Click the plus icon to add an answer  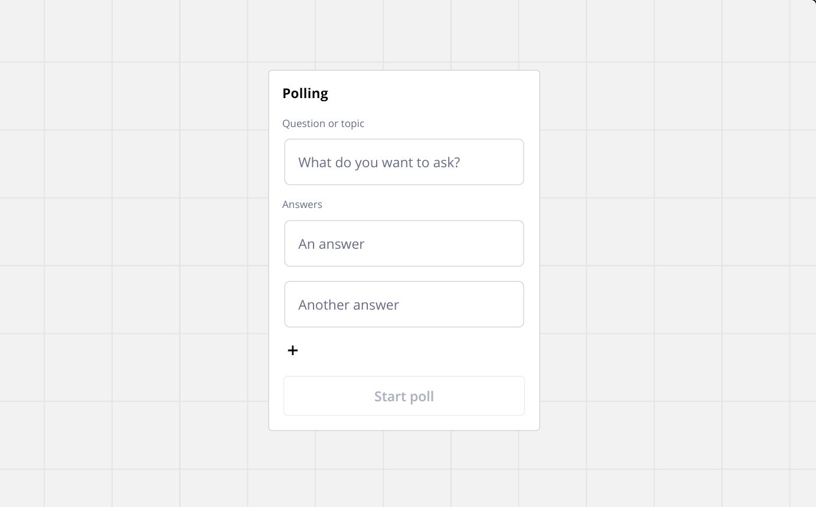coord(292,350)
